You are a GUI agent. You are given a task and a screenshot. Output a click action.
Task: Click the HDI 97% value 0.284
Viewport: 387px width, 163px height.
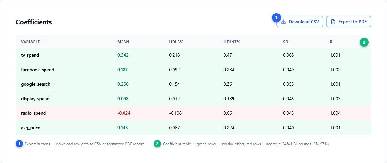coord(229,70)
